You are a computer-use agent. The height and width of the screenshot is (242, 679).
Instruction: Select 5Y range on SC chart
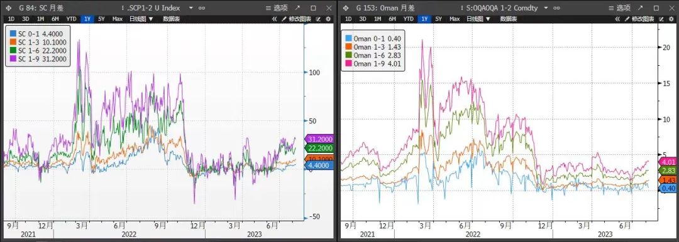[101, 19]
